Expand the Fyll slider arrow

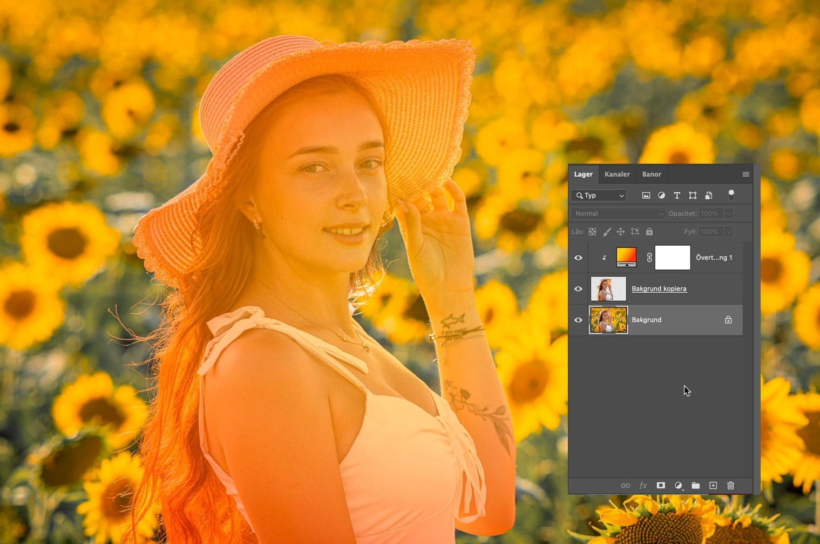pos(729,232)
